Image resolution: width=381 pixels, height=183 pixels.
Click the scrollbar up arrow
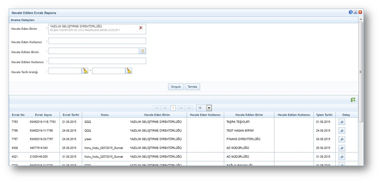coord(361,19)
